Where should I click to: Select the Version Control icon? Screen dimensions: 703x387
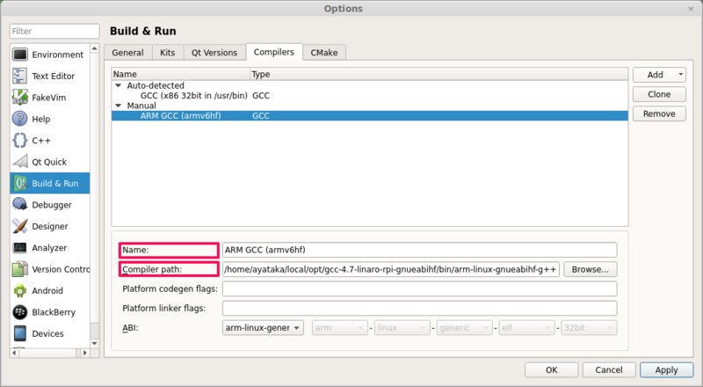(19, 269)
